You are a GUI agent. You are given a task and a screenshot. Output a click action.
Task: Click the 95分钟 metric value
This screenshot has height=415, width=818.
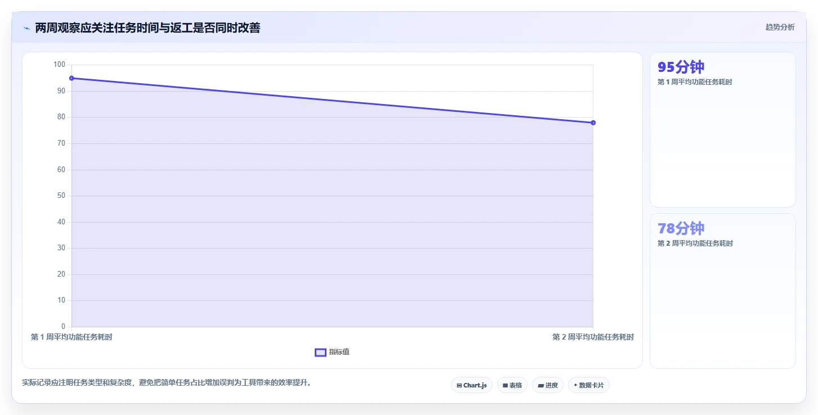(681, 67)
